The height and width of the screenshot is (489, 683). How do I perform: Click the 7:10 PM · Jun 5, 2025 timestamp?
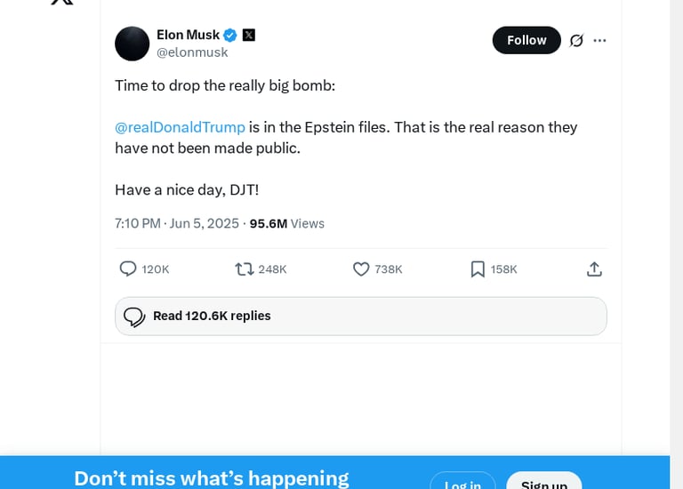coord(177,223)
